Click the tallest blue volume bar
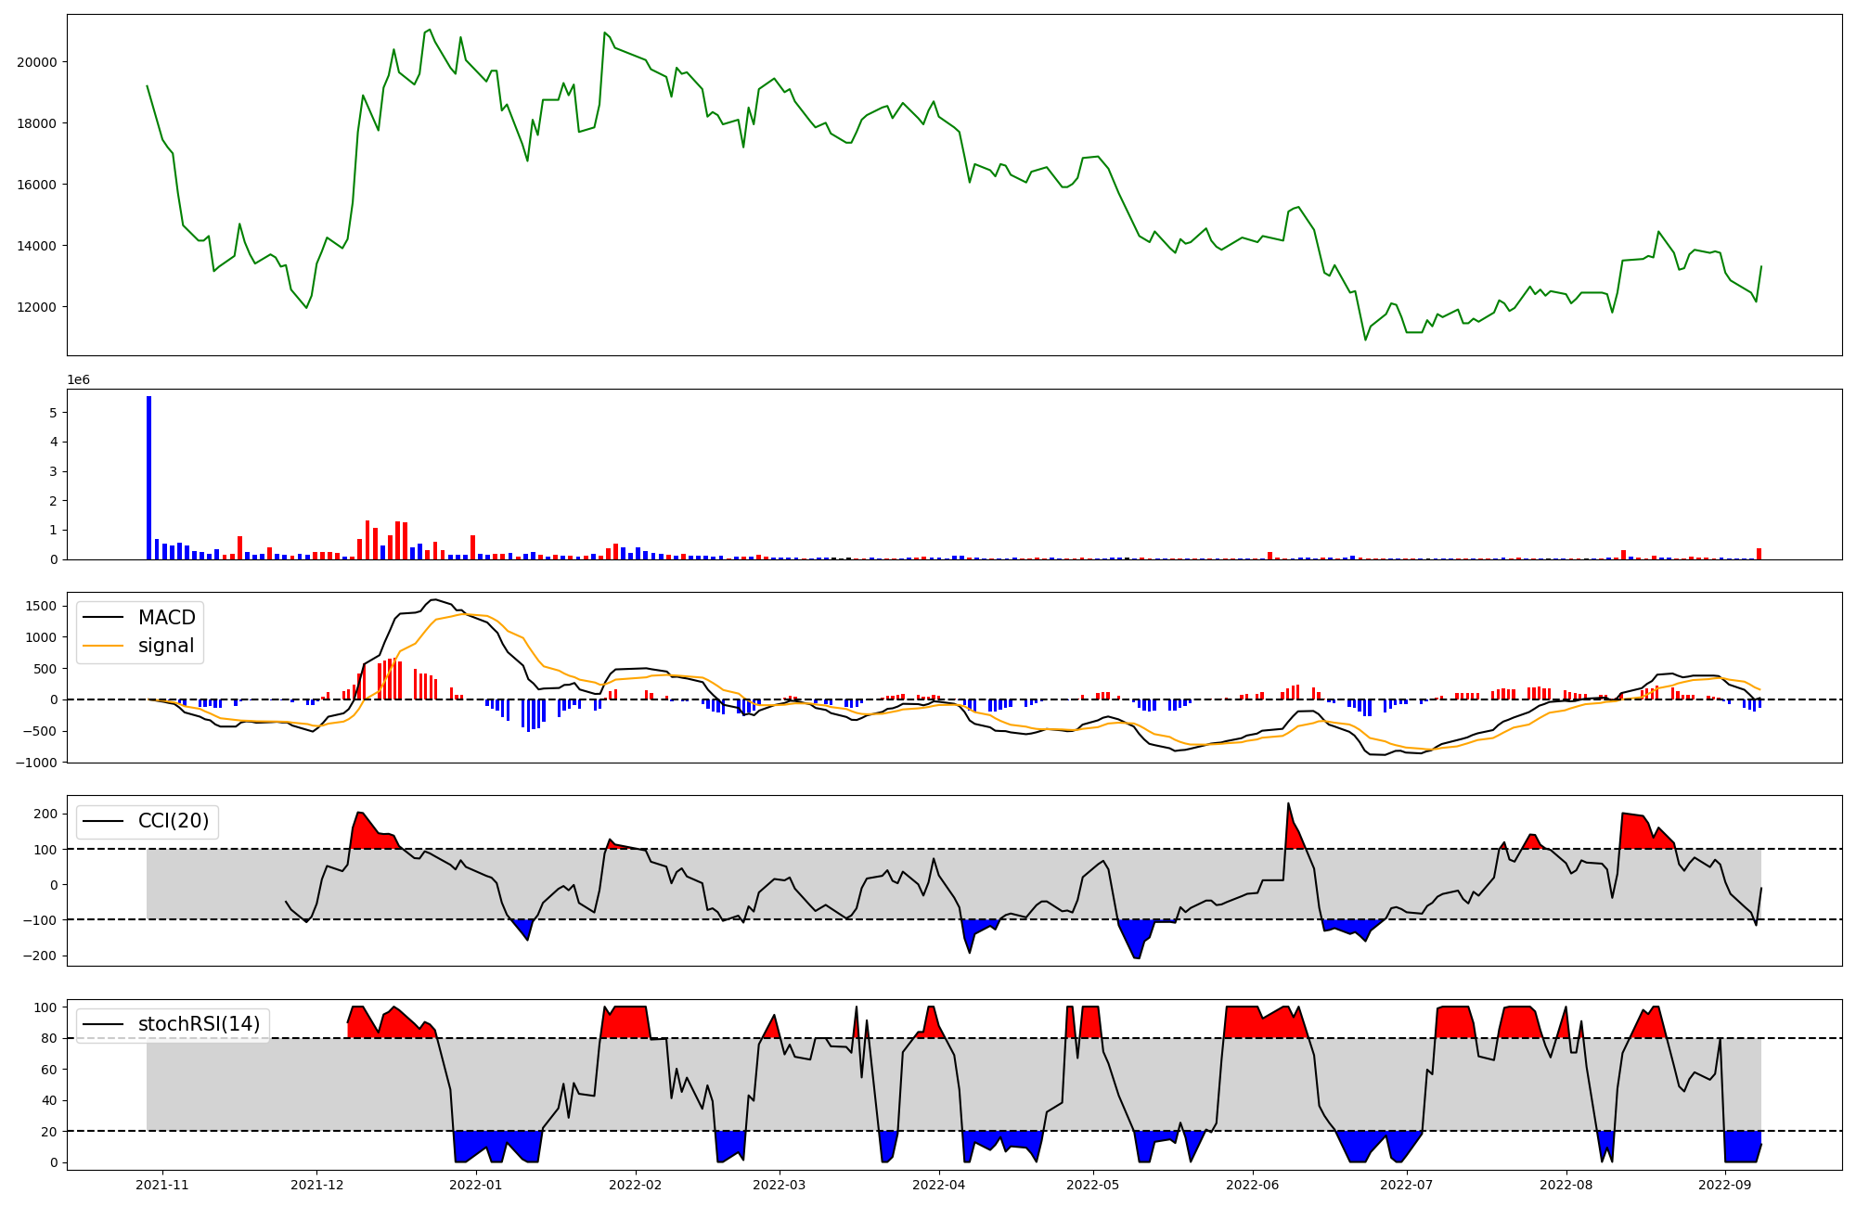This screenshot has width=1856, height=1206. (148, 477)
